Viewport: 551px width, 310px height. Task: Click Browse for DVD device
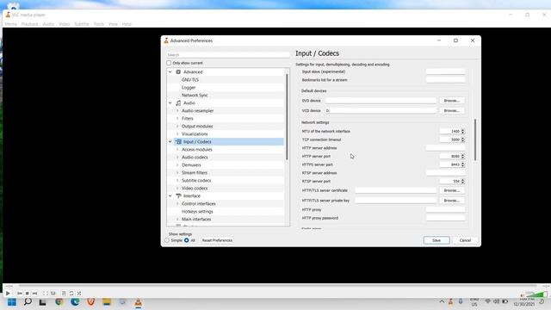click(451, 101)
